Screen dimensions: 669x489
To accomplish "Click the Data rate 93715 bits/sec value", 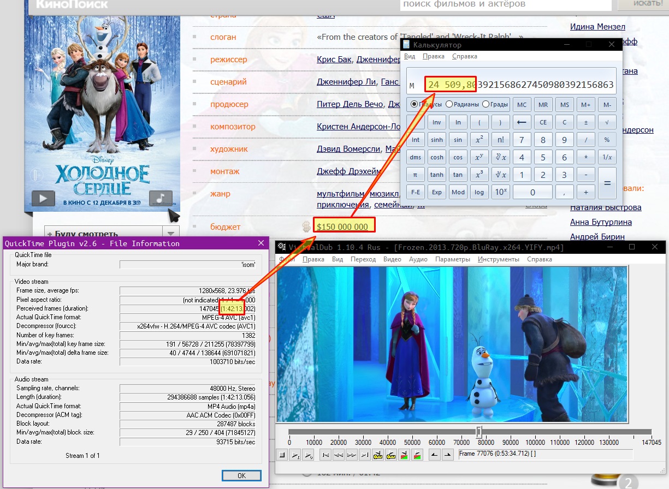I will click(188, 442).
